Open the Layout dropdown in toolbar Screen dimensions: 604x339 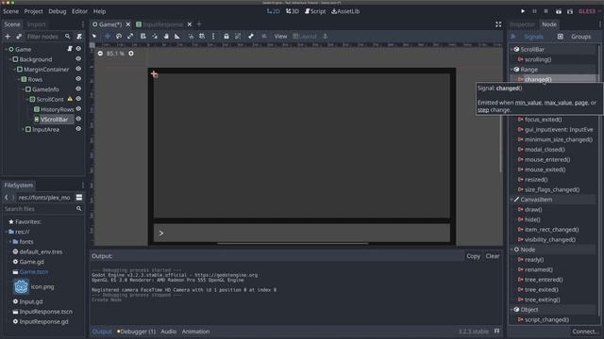(305, 36)
